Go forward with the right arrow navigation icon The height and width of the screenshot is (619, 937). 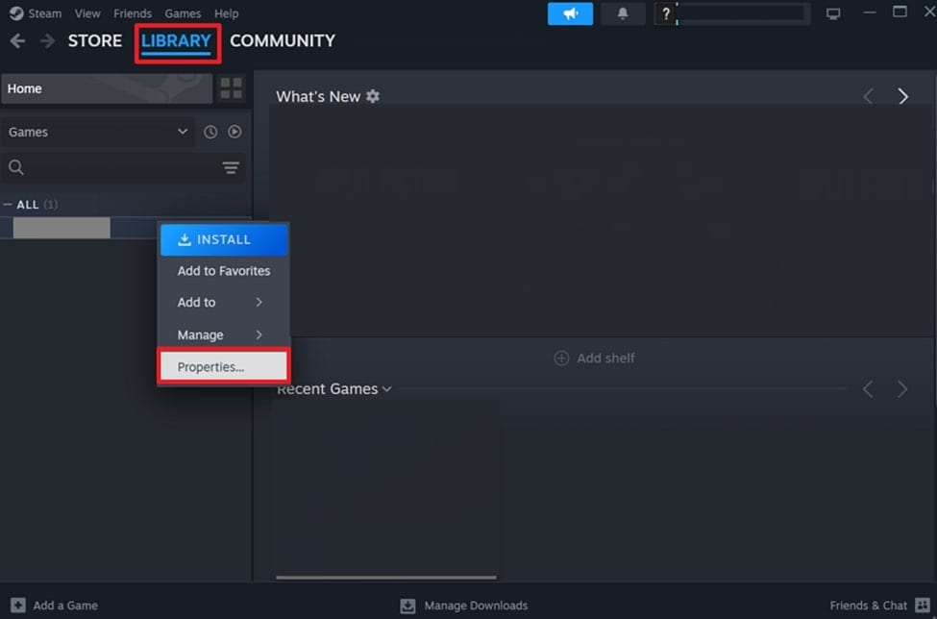coord(47,40)
